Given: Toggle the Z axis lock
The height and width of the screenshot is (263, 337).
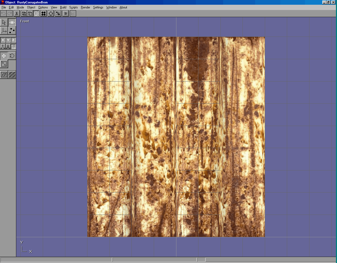Looking at the screenshot, I should pos(13,40).
